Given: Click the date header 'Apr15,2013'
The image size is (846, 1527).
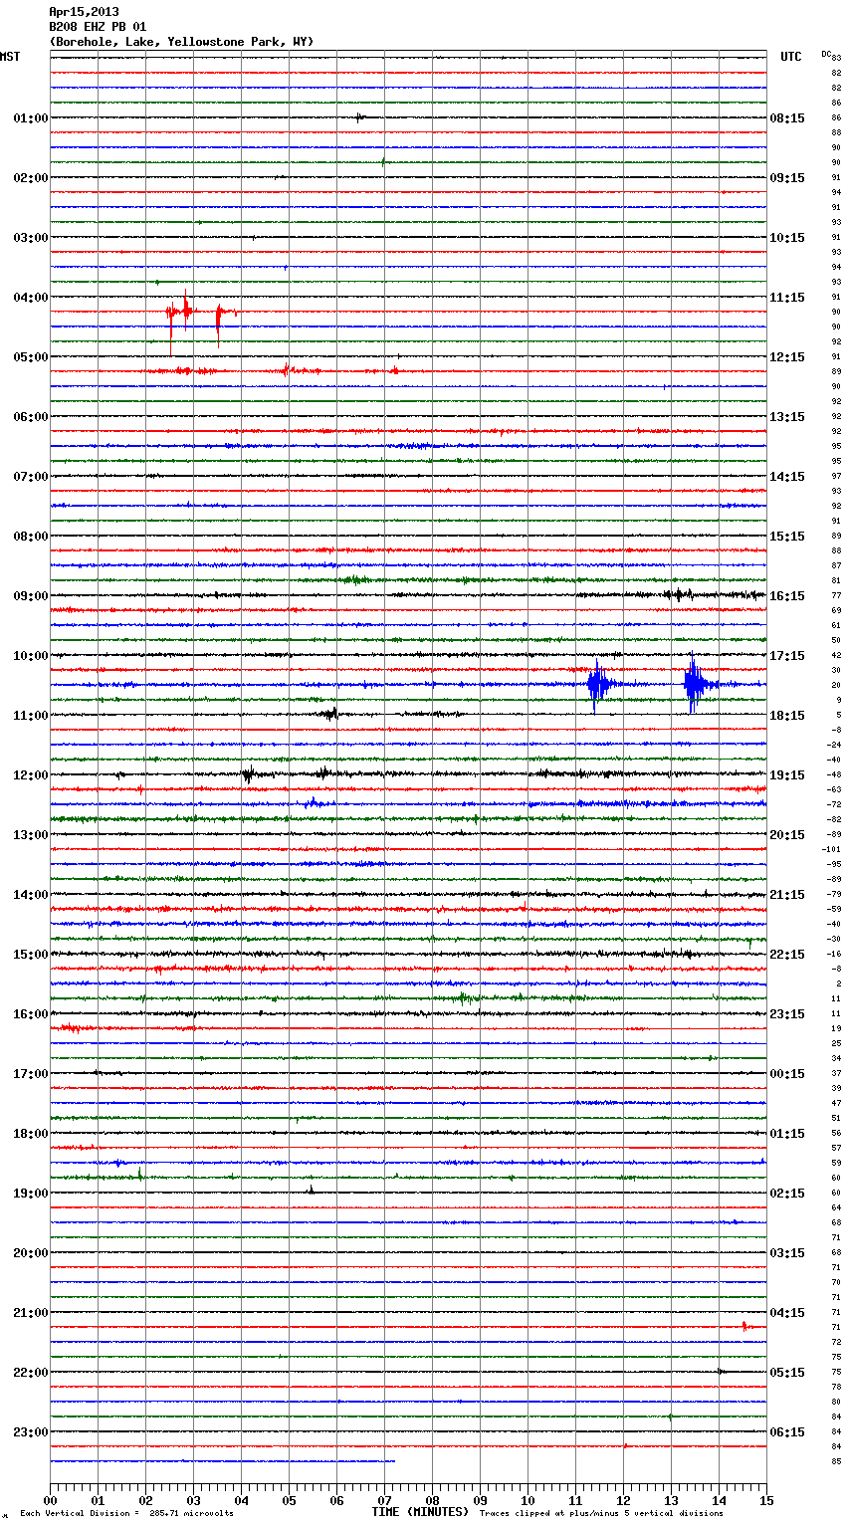Looking at the screenshot, I should coord(84,12).
